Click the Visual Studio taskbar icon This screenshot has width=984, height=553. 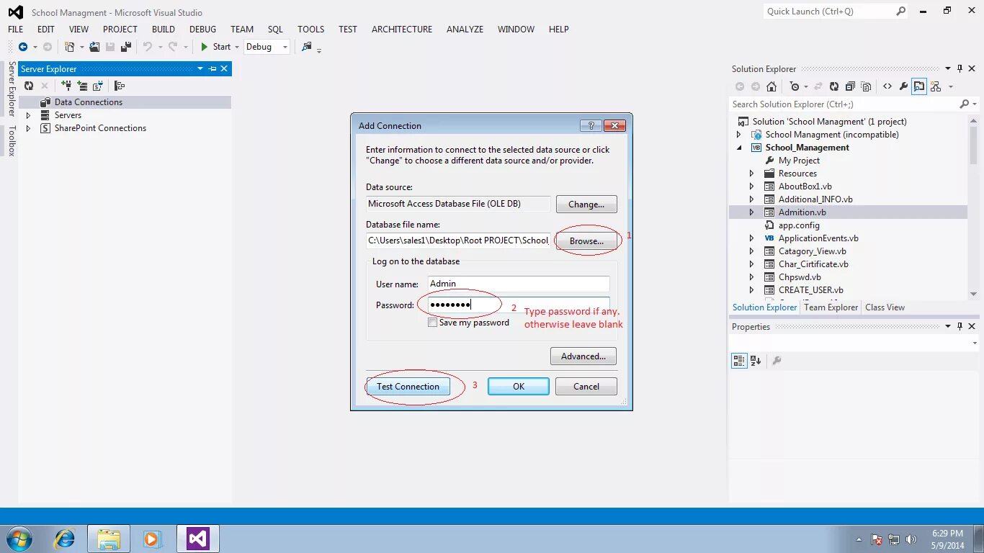click(197, 539)
